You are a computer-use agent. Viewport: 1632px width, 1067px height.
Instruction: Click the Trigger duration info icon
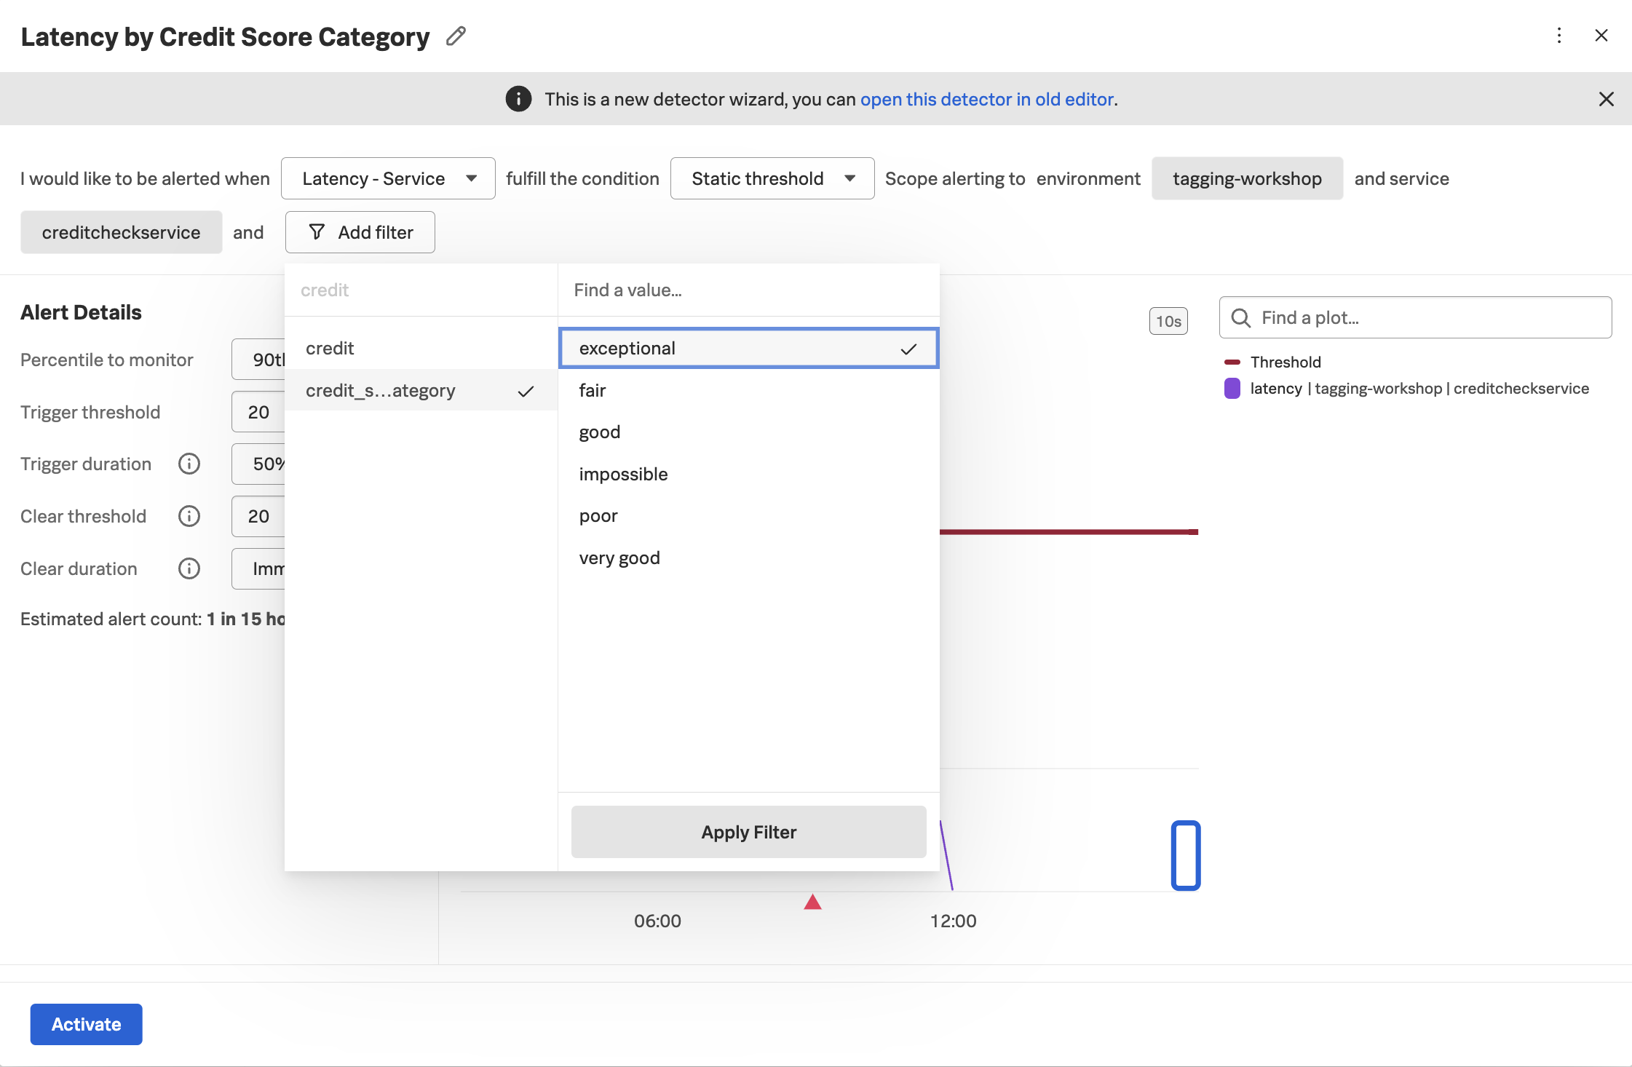click(189, 464)
